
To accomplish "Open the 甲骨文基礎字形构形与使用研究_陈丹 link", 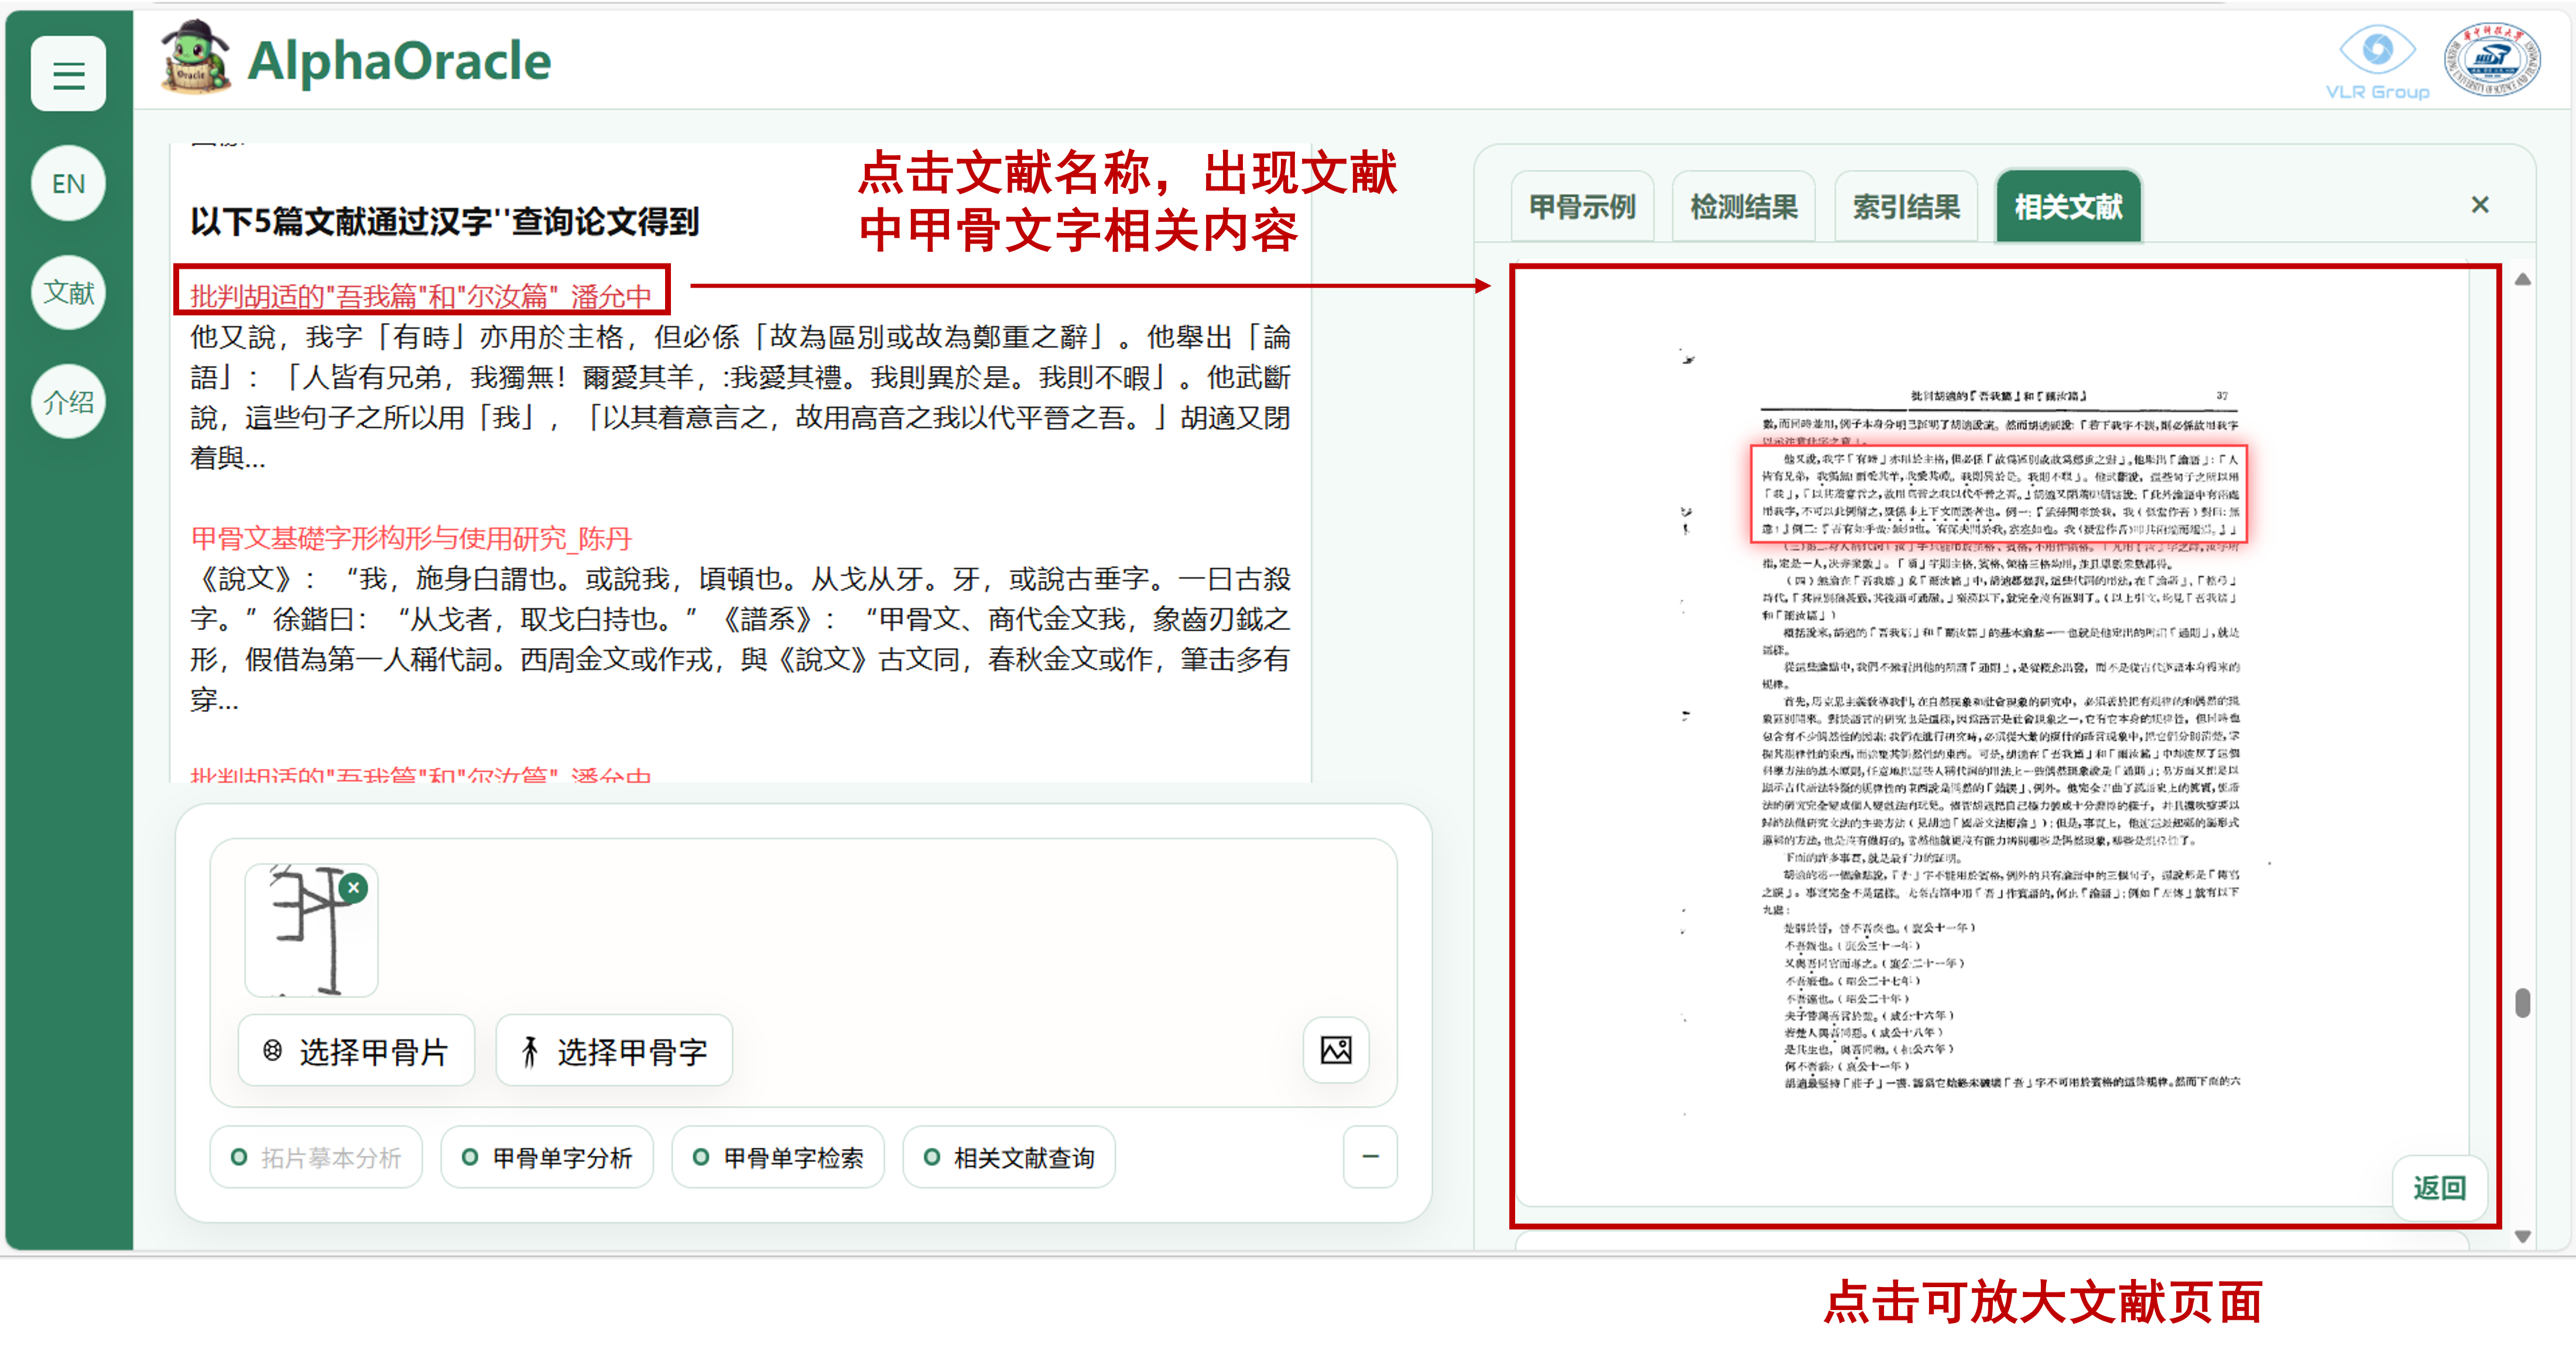I will point(411,539).
